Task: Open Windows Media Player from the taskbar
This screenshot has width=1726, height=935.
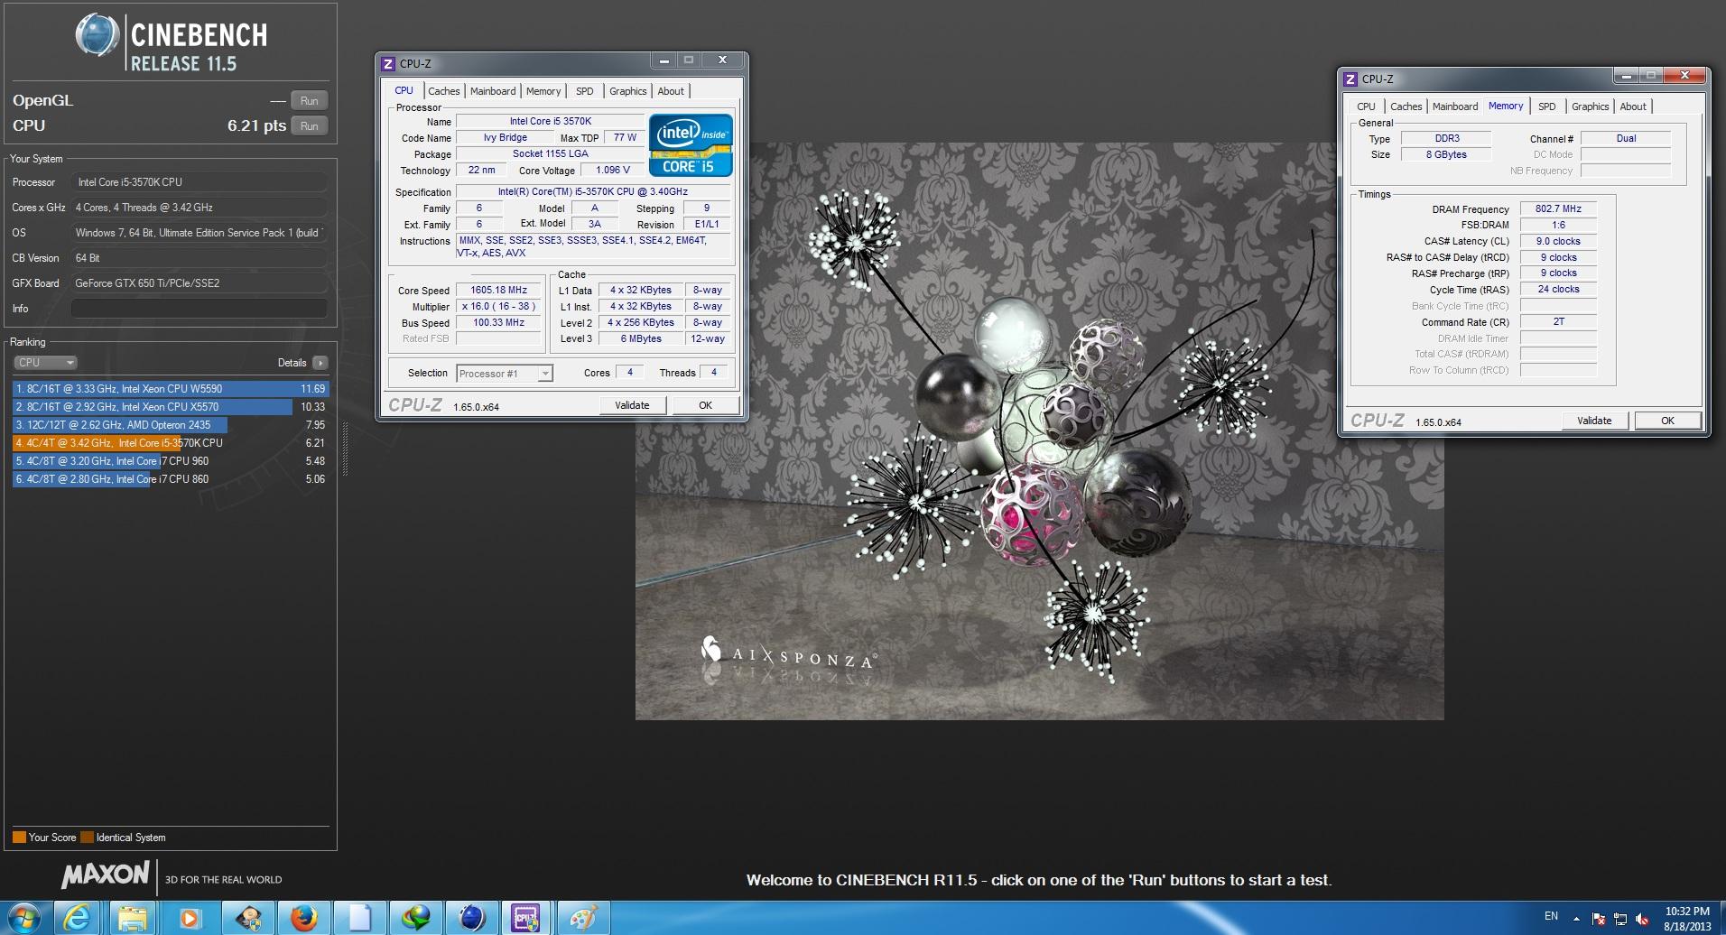Action: pyautogui.click(x=189, y=918)
